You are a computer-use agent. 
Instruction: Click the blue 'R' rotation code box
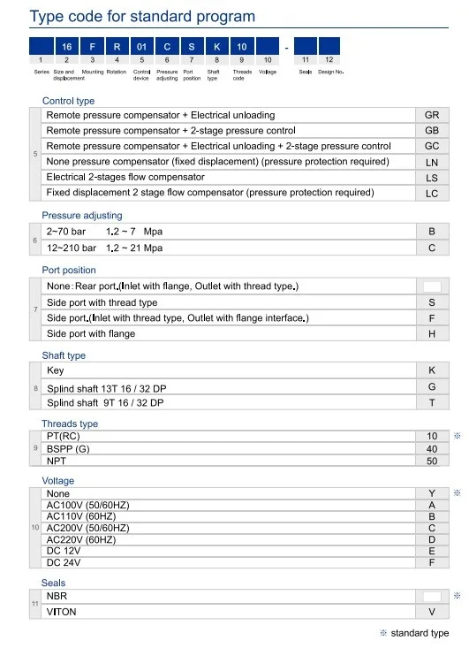117,46
